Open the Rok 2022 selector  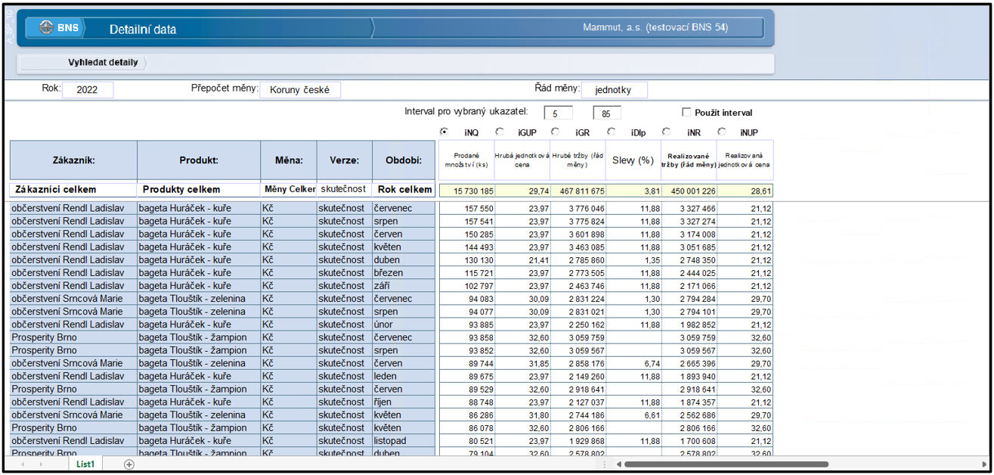[88, 90]
